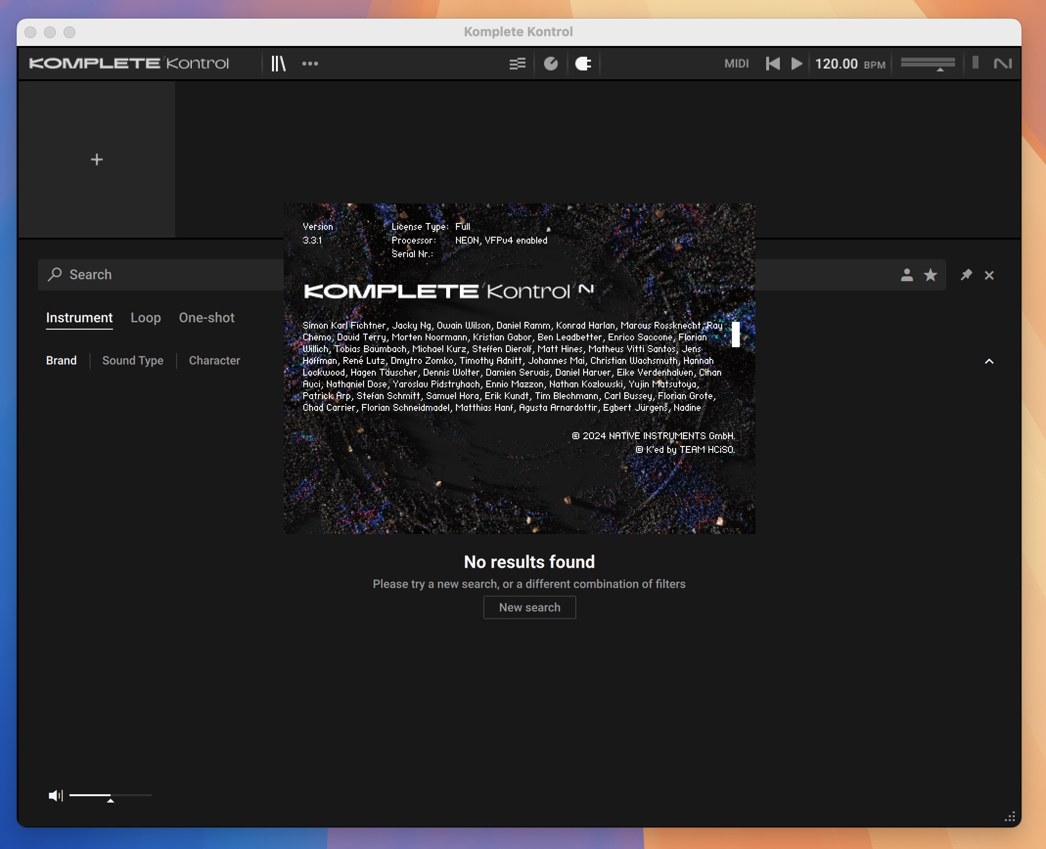Close the browser with X icon
Image resolution: width=1046 pixels, height=849 pixels.
point(989,275)
